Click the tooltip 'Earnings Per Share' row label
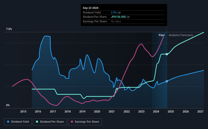The image size is (208, 129). click(95, 21)
